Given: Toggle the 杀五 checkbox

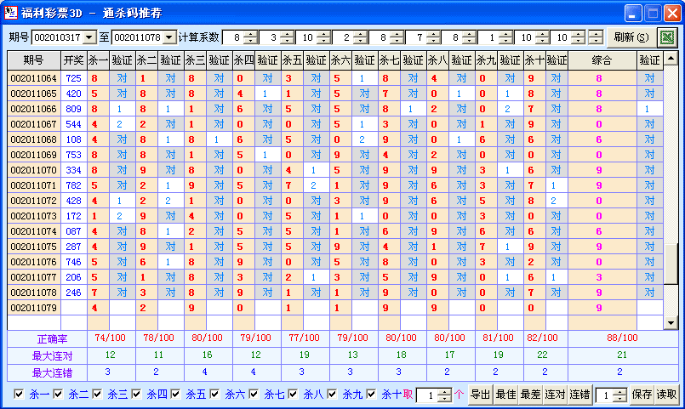Looking at the screenshot, I should point(175,395).
